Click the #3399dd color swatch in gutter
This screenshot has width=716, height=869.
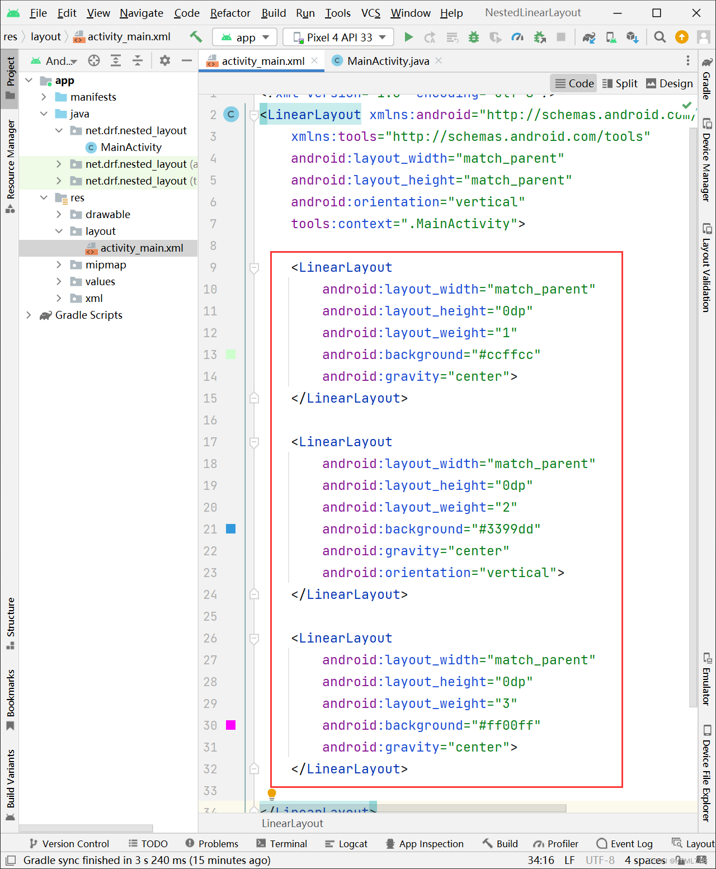(x=230, y=529)
